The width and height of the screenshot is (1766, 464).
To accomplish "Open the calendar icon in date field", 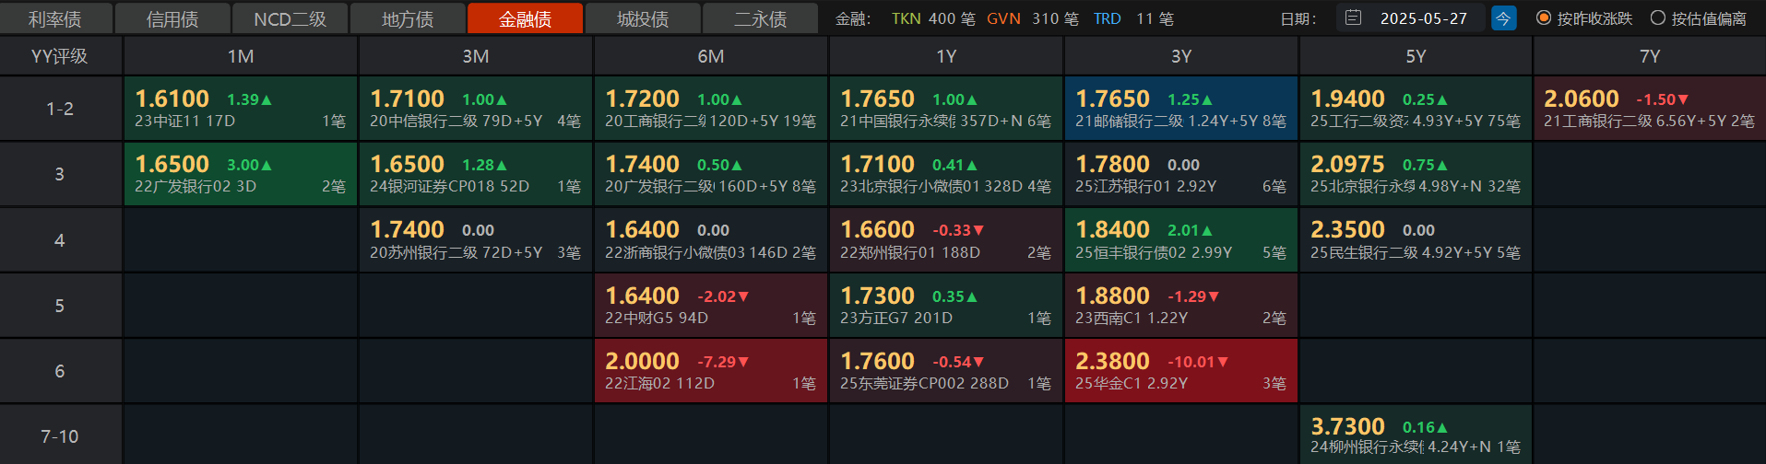I will [1353, 18].
